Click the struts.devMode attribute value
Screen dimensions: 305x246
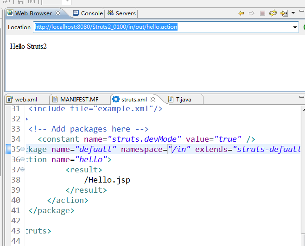coord(144,139)
